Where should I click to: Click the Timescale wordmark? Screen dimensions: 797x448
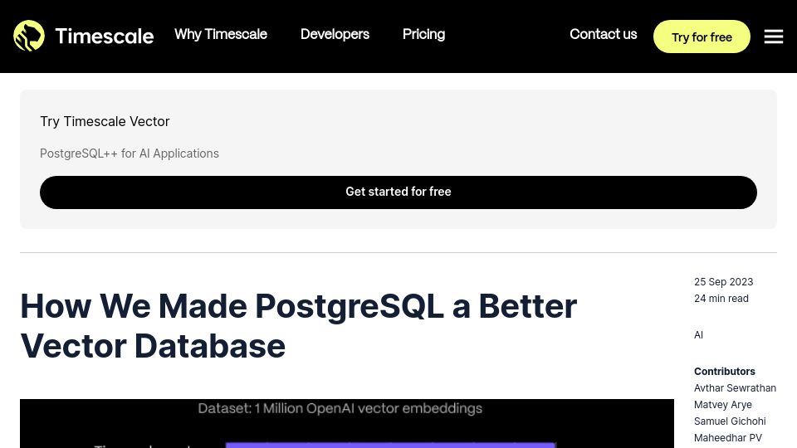click(105, 36)
